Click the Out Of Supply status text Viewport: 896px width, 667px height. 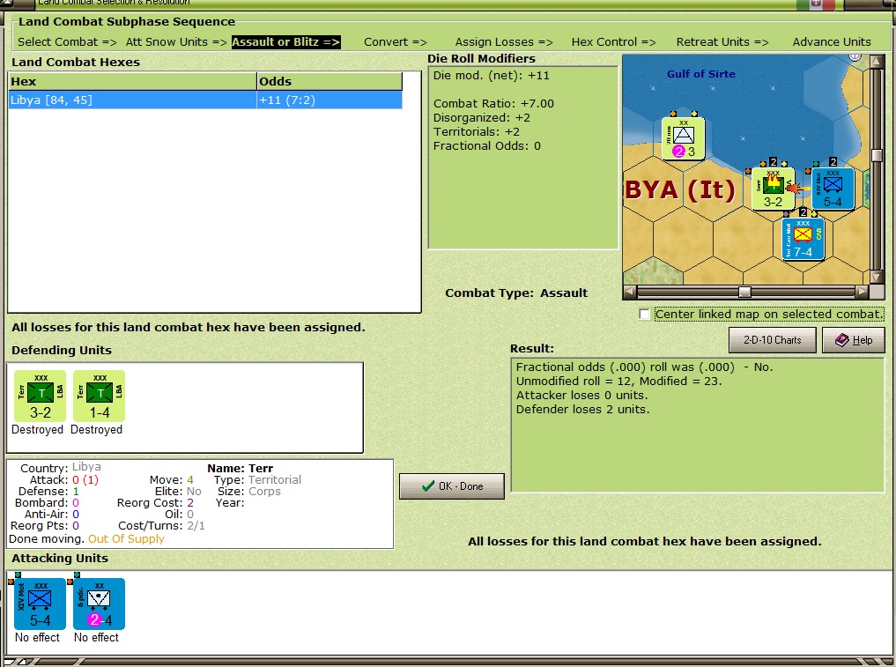tap(126, 539)
